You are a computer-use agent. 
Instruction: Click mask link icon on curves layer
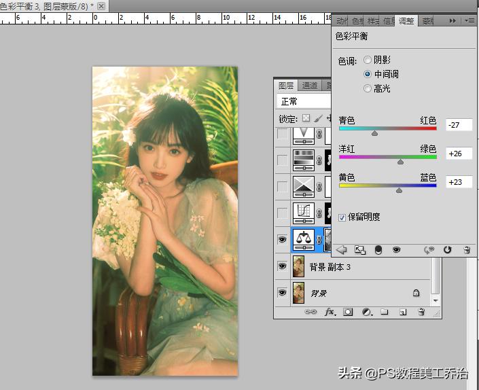pyautogui.click(x=319, y=213)
